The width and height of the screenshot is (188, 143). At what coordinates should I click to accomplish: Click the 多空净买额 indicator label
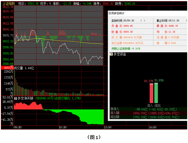point(26,98)
